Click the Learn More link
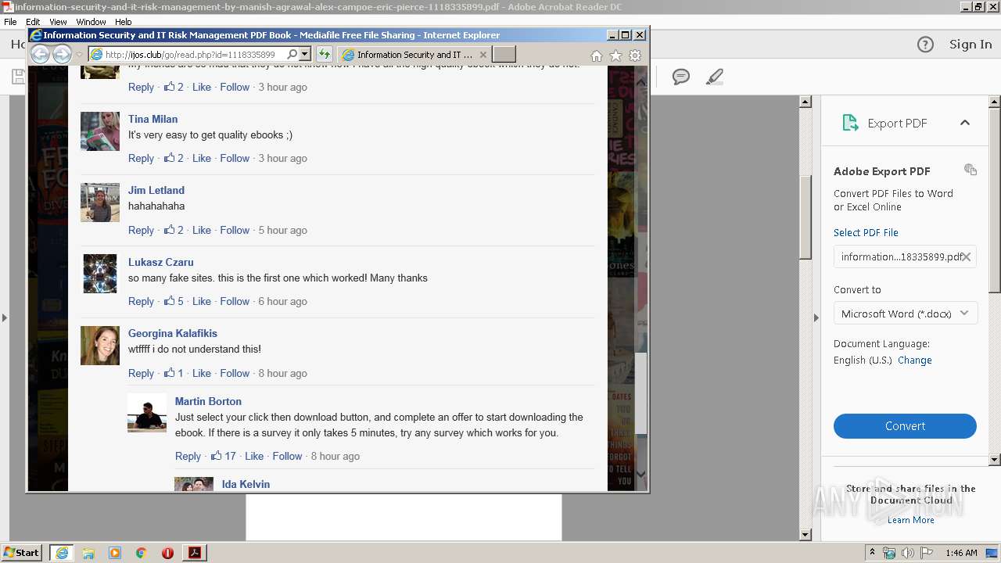This screenshot has width=1001, height=563. coord(911,520)
